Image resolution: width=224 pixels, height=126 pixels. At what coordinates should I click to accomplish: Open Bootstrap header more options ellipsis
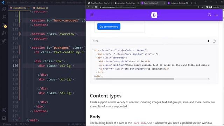tap(216, 15)
